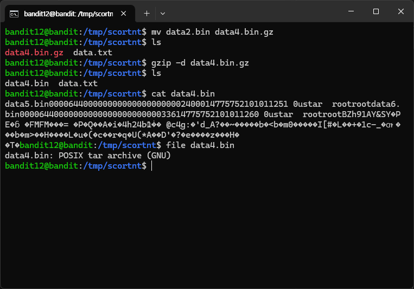414x289 pixels.
Task: Click 'rootrootBZh91AY&SY' in cat output
Action: point(346,114)
